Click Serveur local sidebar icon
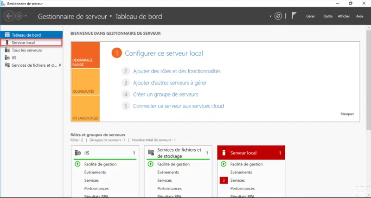 point(7,43)
